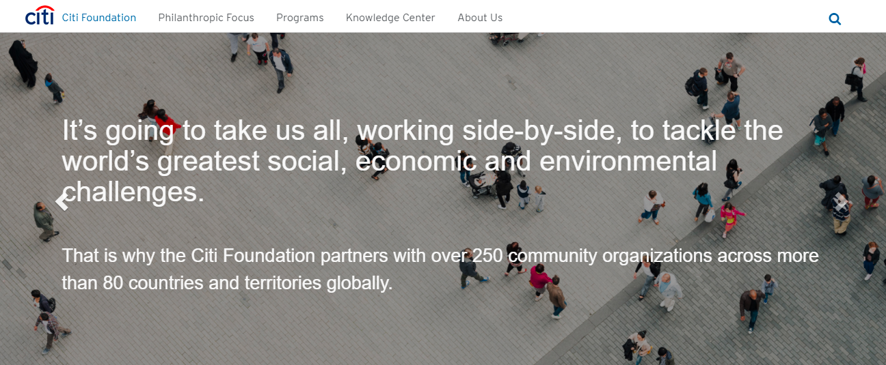Advance to the next carousel slide
The width and height of the screenshot is (886, 365).
(x=841, y=201)
